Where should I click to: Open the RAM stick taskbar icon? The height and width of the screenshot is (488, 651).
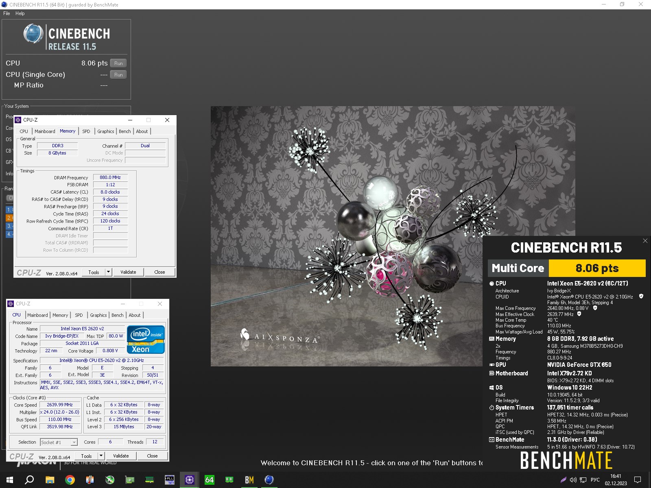tap(150, 480)
